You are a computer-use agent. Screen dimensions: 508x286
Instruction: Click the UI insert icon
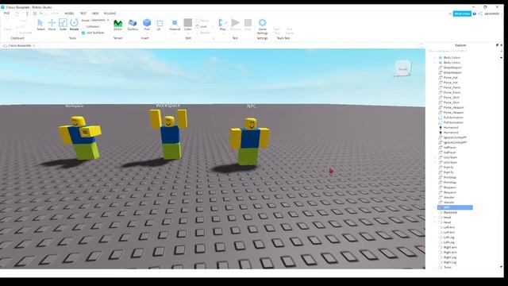coord(160,25)
